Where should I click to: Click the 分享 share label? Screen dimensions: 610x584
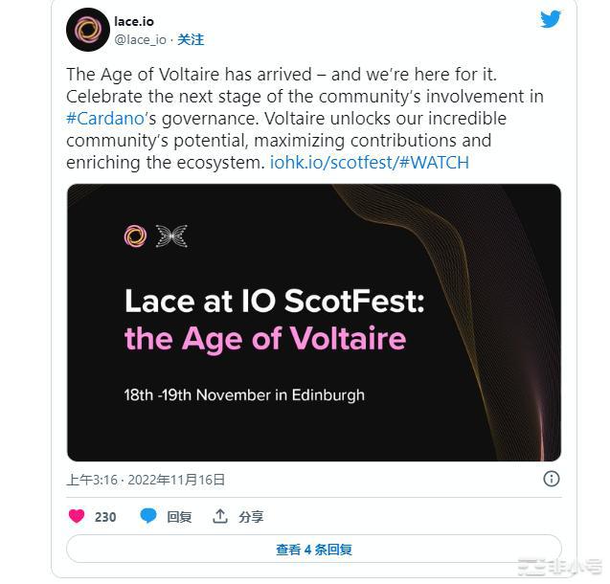[x=251, y=516]
